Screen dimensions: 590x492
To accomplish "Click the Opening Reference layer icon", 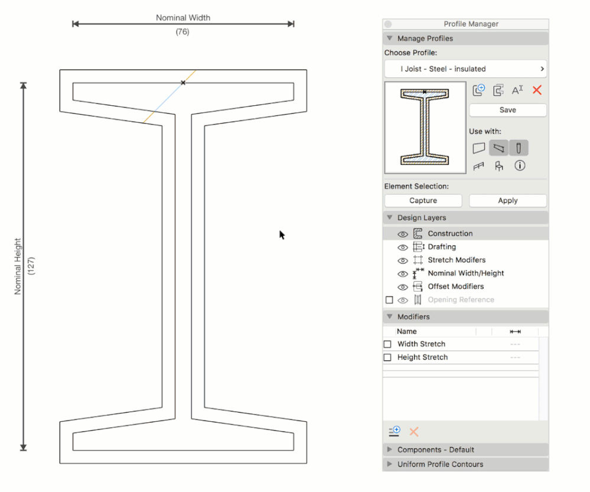I will [418, 299].
